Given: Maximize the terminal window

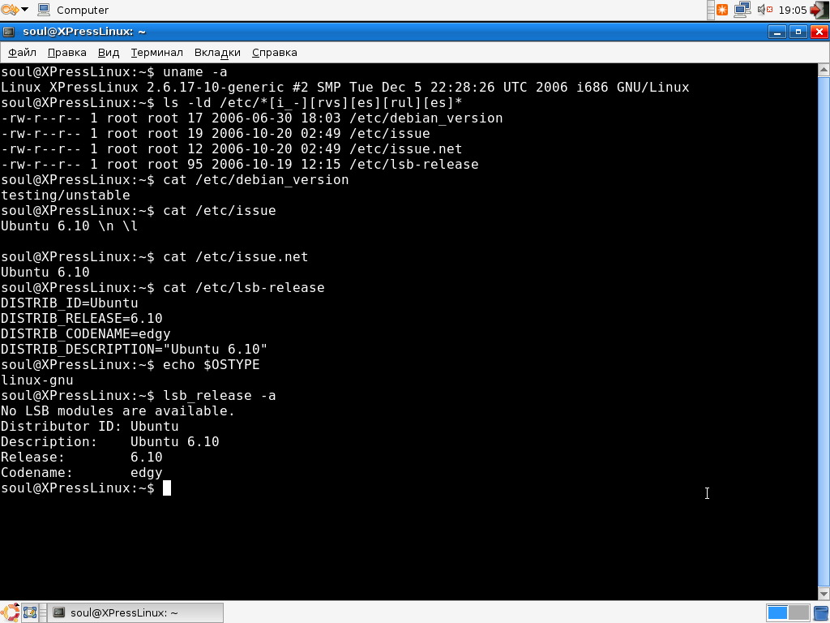Looking at the screenshot, I should click(x=798, y=32).
